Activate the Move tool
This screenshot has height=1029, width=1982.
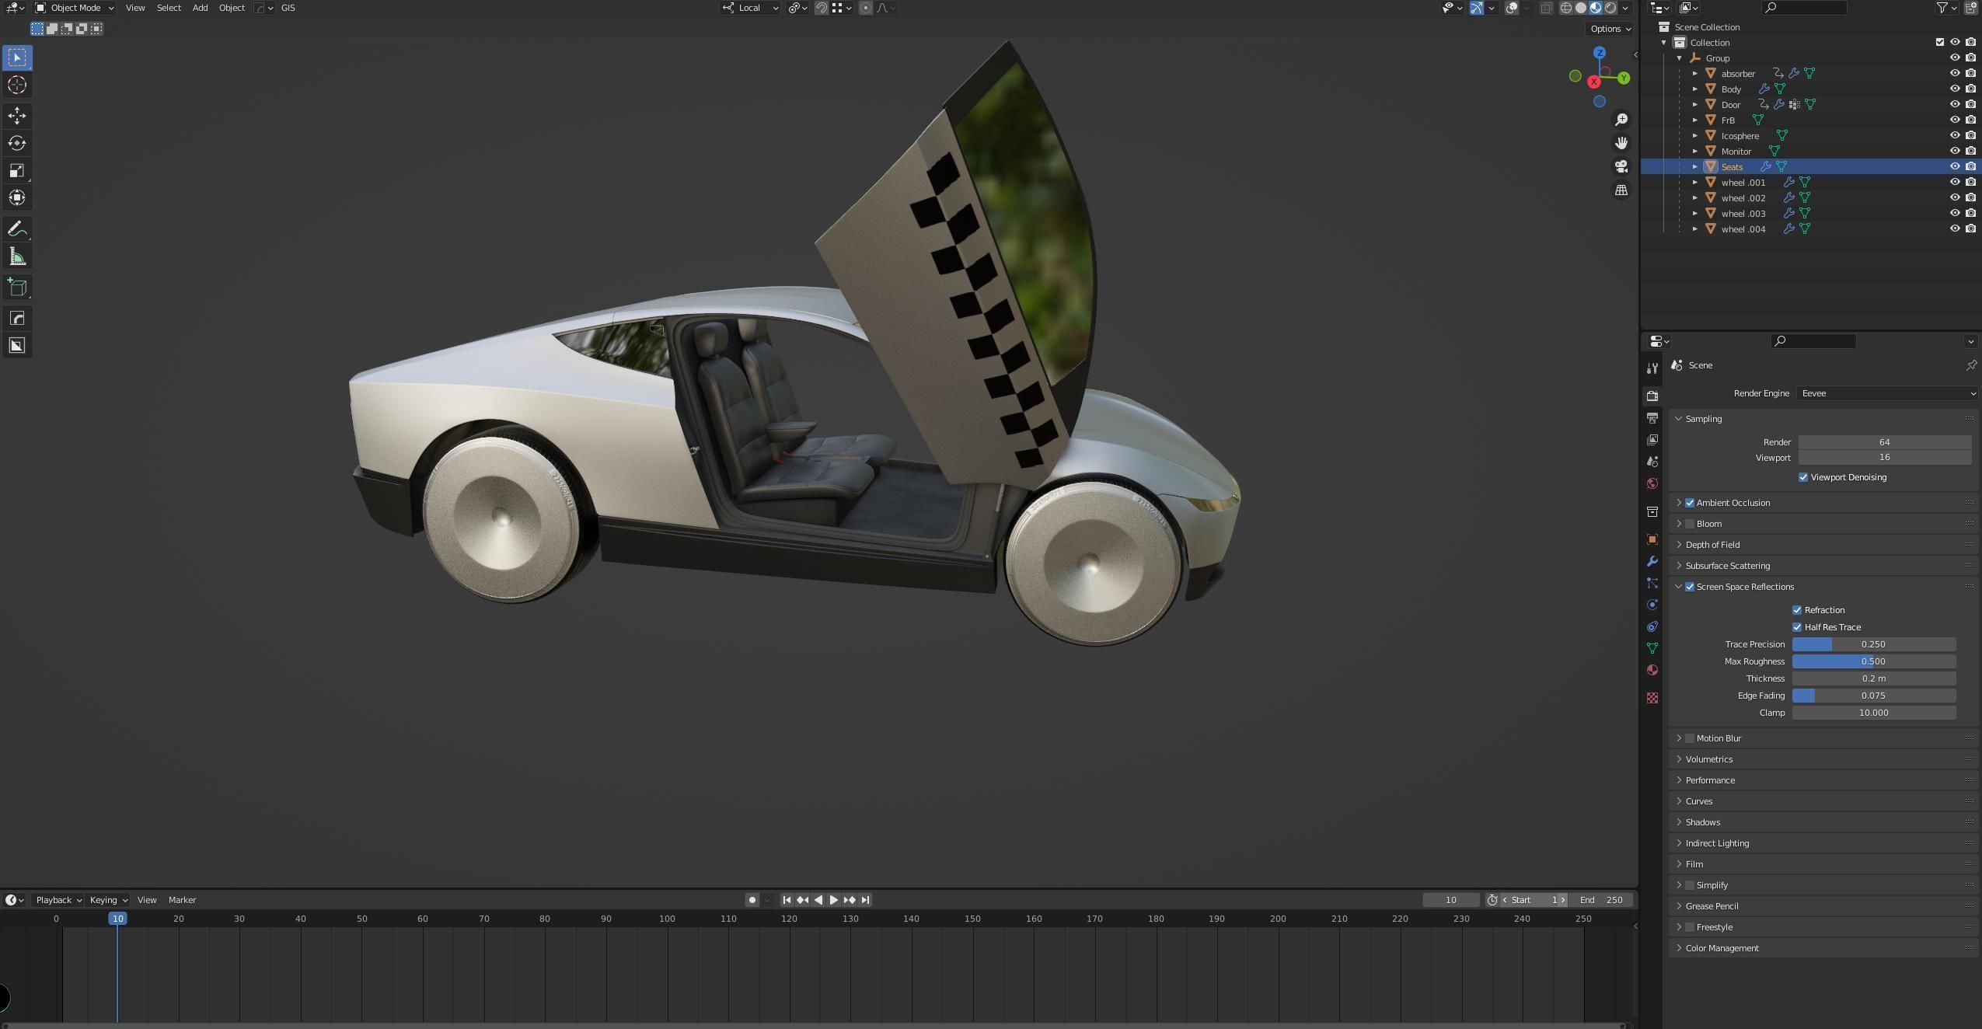coord(17,116)
